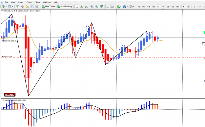
Task: Toggle the AutoTrading button
Action: tap(64, 7)
